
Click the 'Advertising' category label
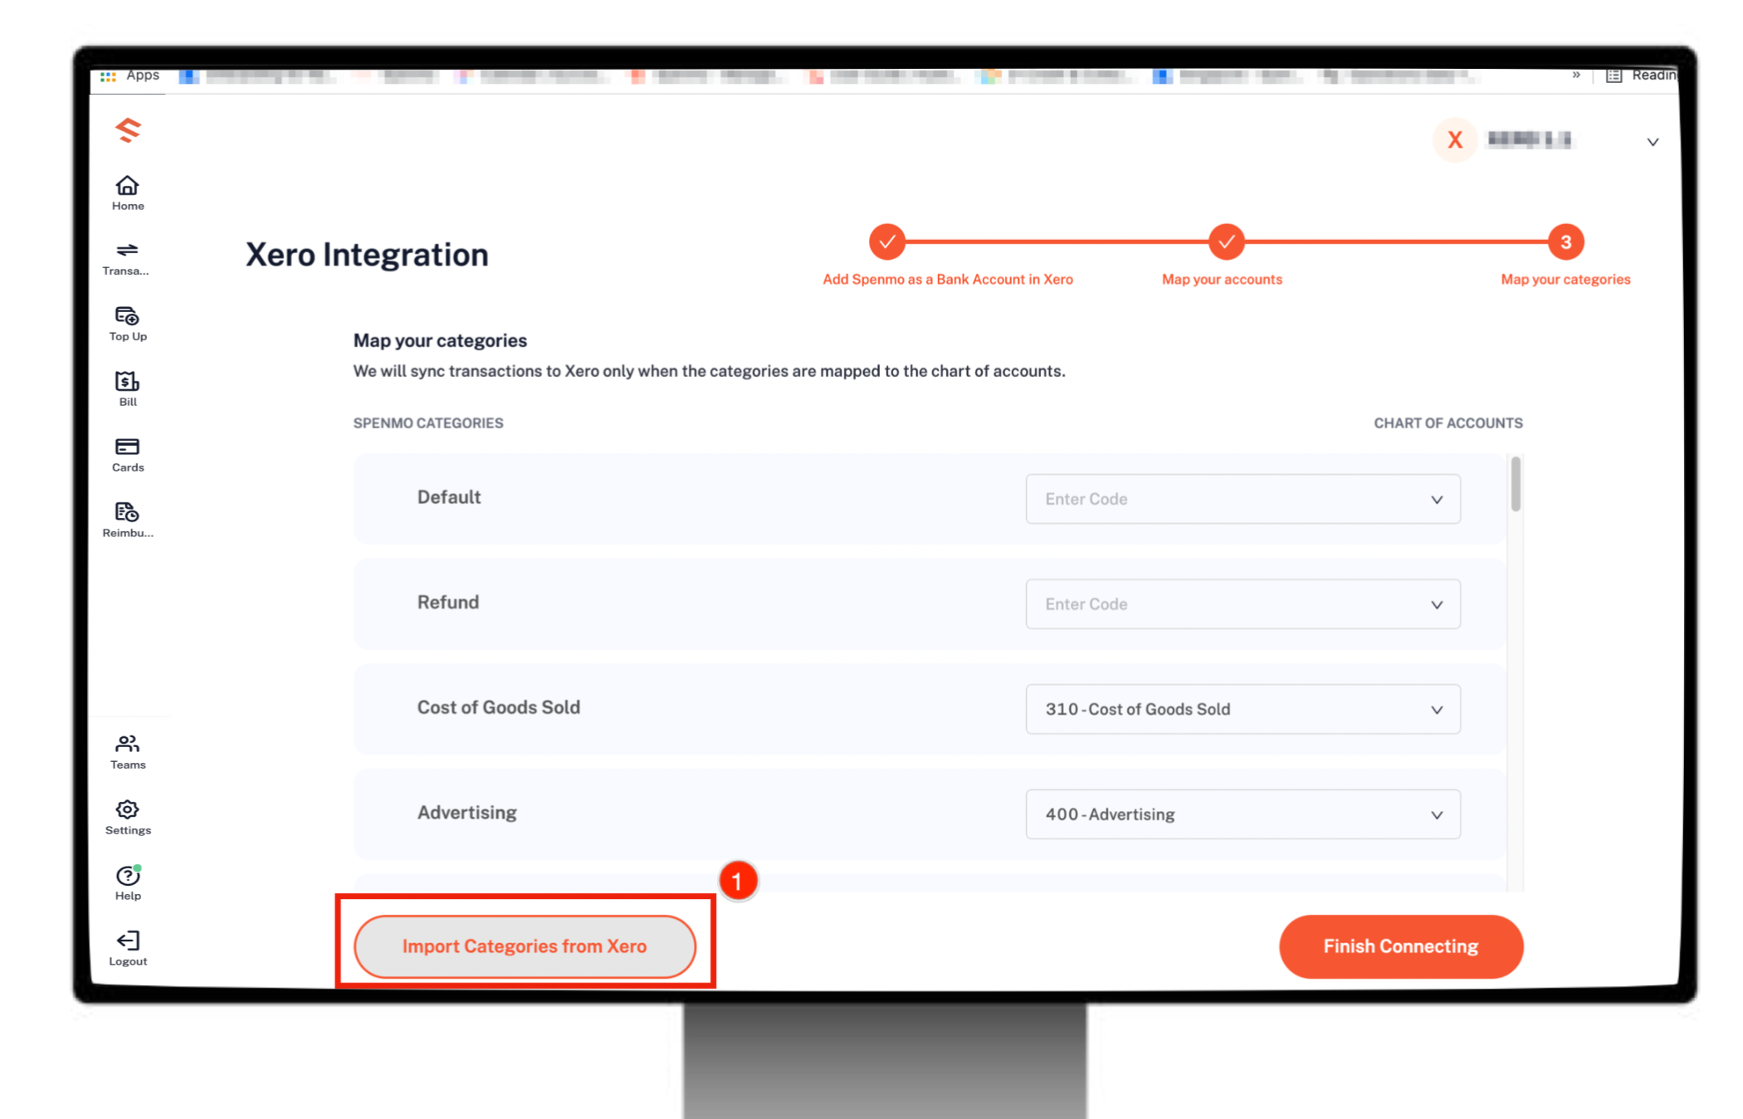(x=467, y=813)
